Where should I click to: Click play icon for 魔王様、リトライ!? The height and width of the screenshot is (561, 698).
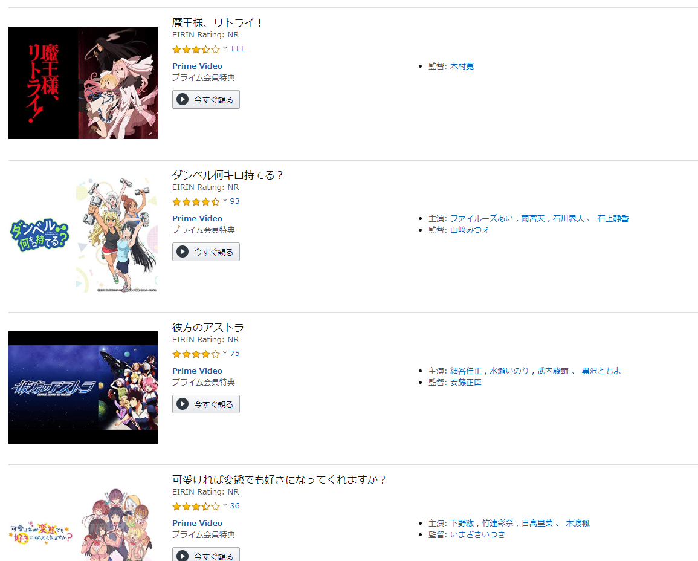click(x=183, y=100)
